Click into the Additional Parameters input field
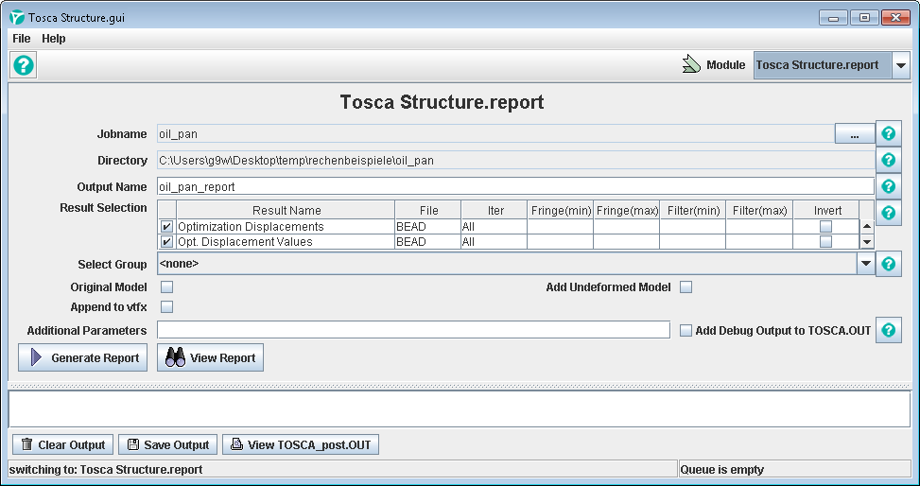Viewport: 920px width, 486px height. coord(413,330)
